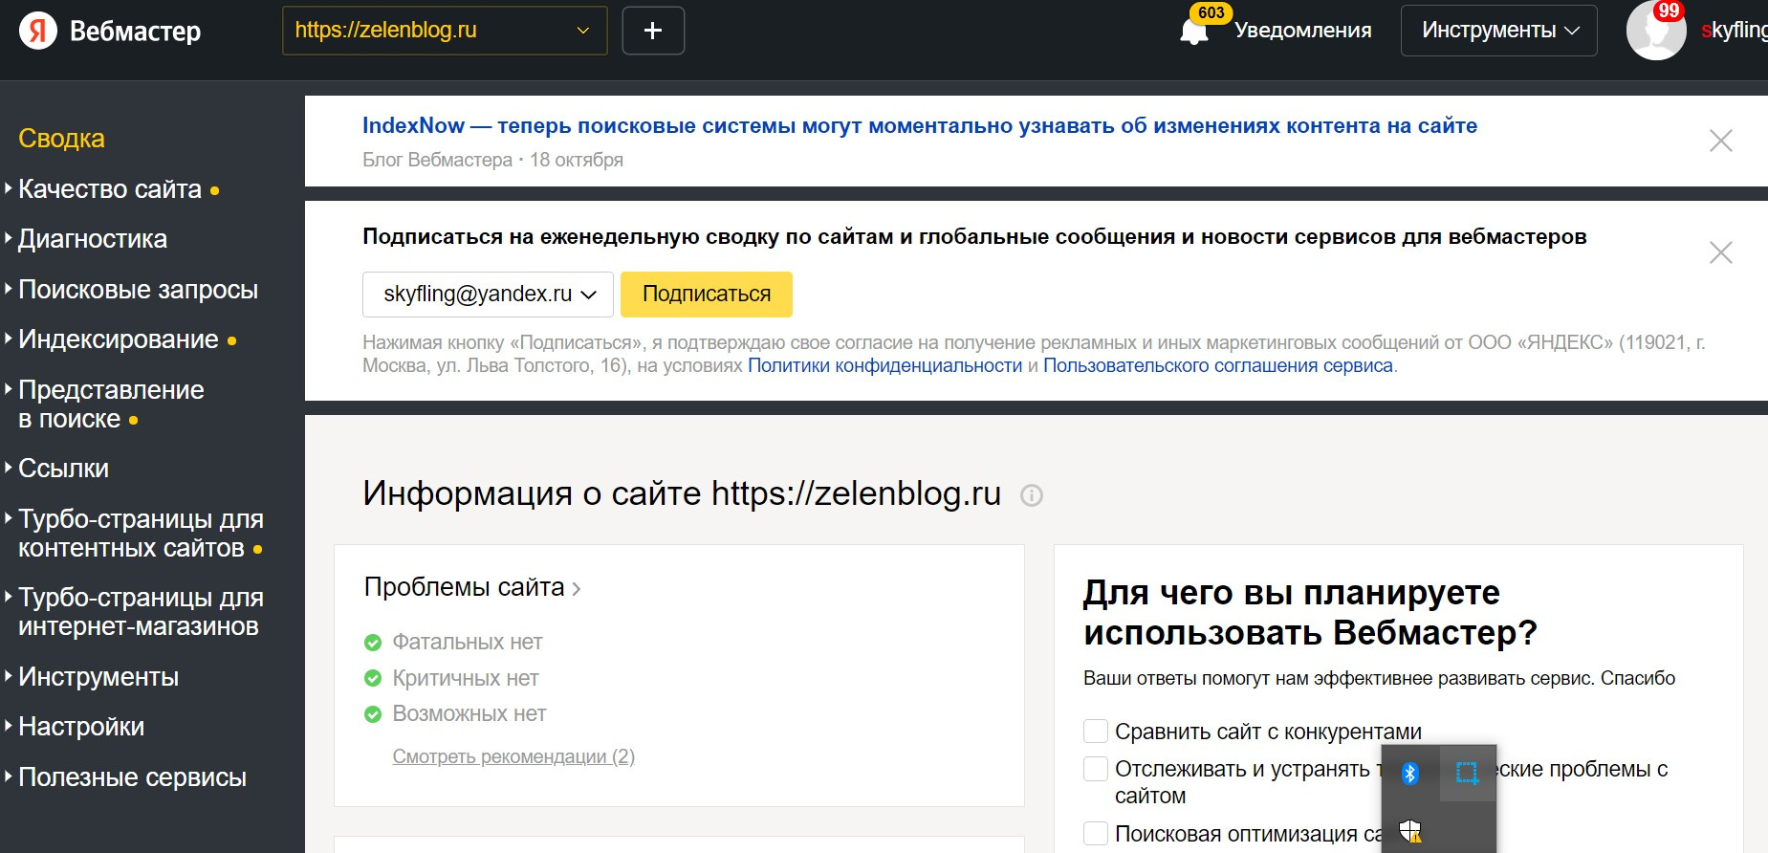Expand Ссылки sidebar section

63,469
